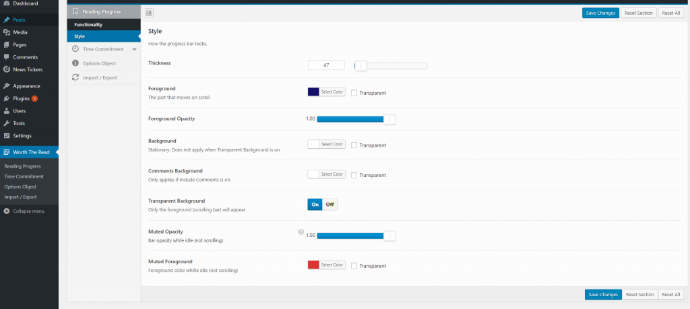Viewport: 690px width, 309px height.
Task: Expand the Time Commitment section arrow
Action: pyautogui.click(x=134, y=49)
